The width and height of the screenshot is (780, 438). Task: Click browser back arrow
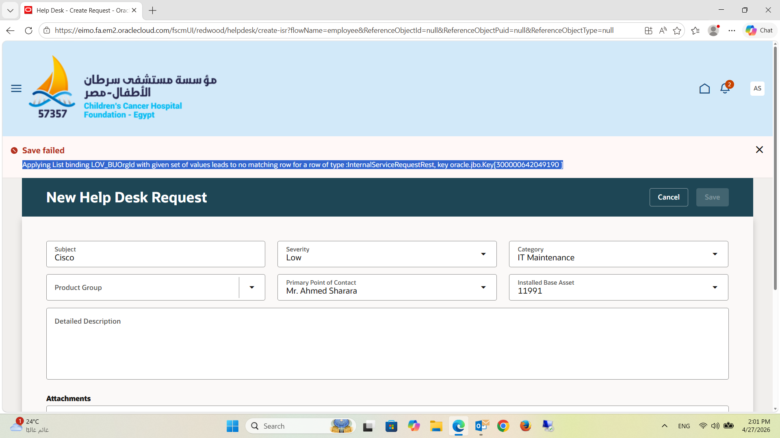(11, 30)
